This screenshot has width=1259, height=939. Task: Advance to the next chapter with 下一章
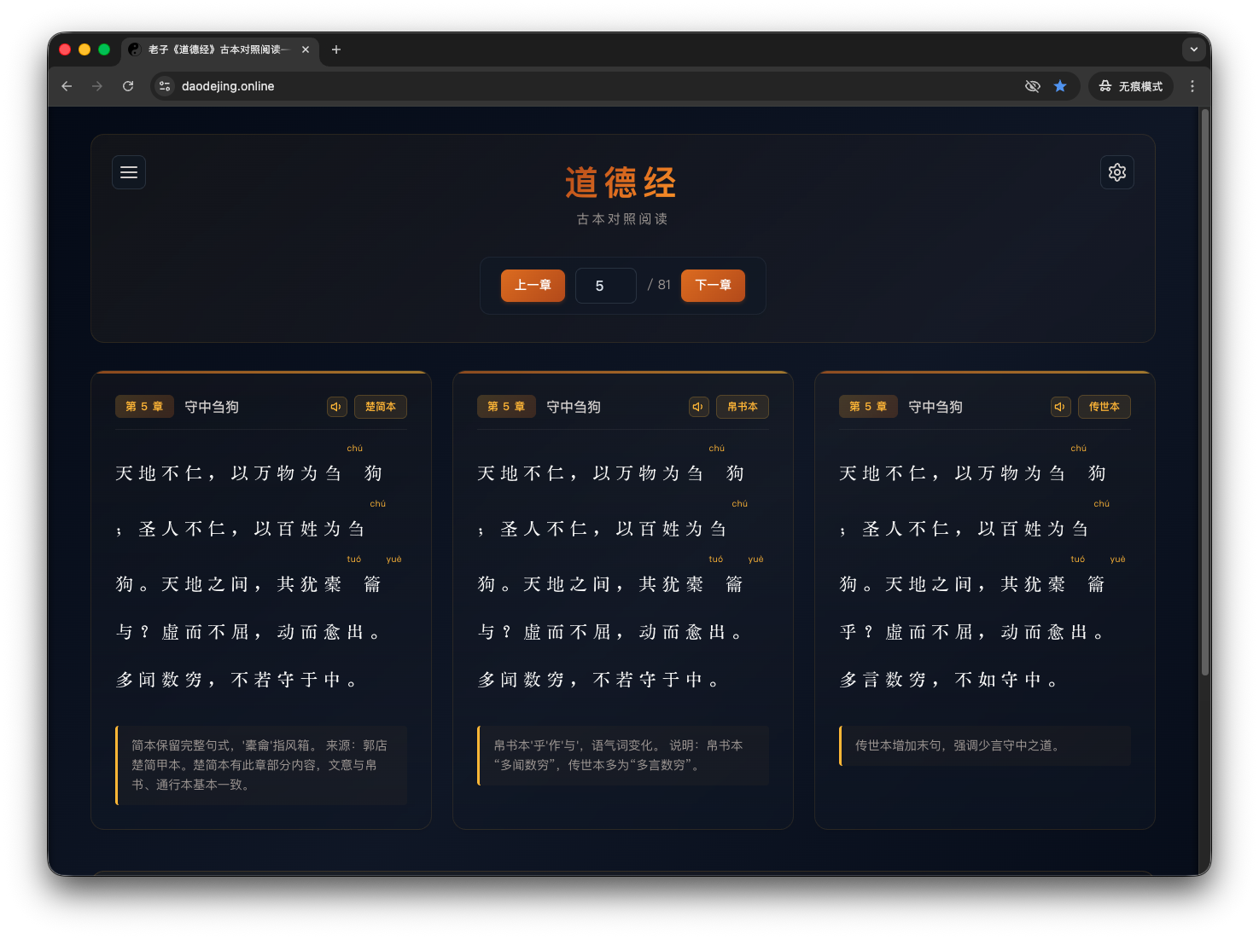pyautogui.click(x=713, y=286)
